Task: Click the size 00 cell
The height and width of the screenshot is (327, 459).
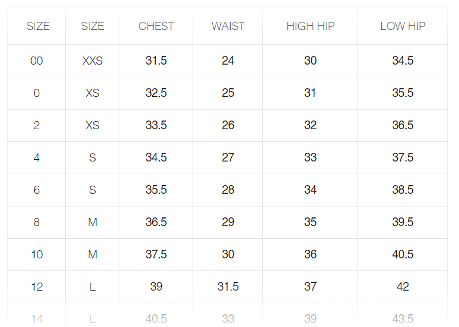Action: [36, 61]
